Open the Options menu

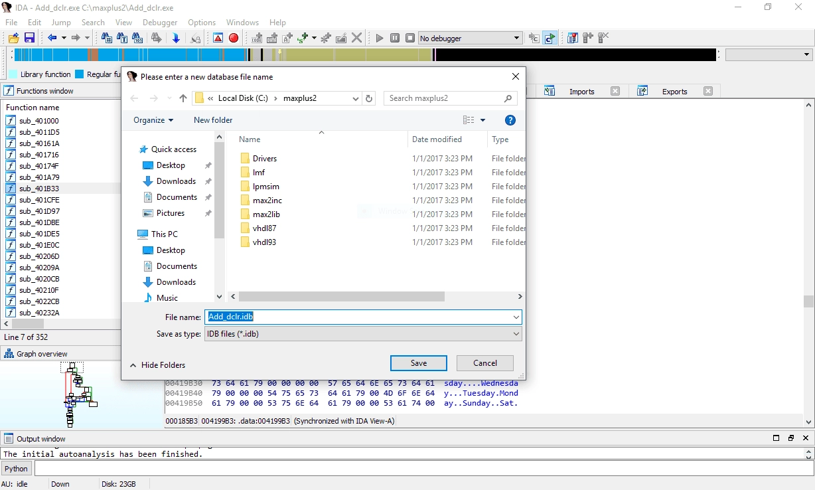pyautogui.click(x=202, y=22)
